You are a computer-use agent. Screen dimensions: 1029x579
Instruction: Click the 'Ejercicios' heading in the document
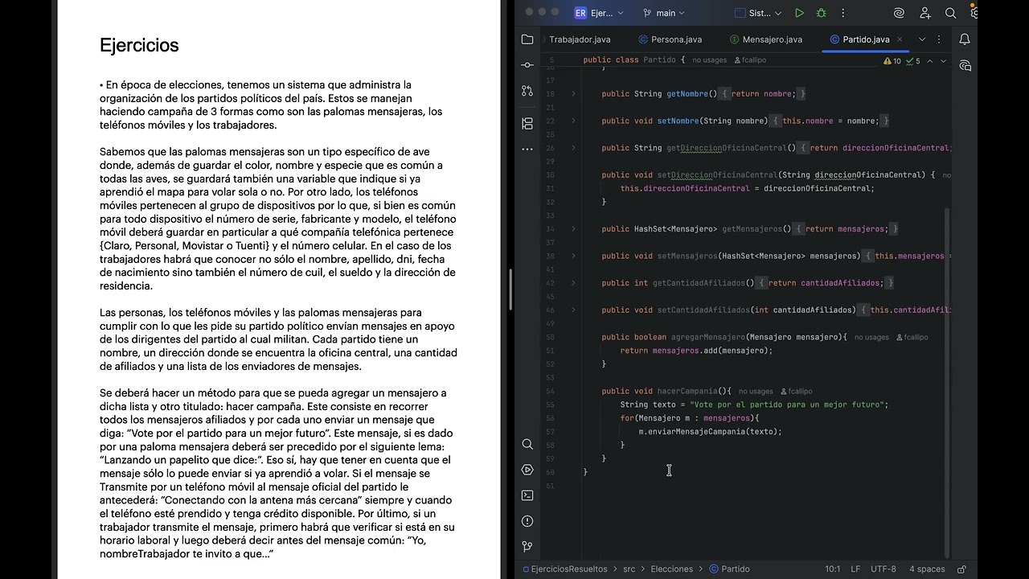pos(139,45)
